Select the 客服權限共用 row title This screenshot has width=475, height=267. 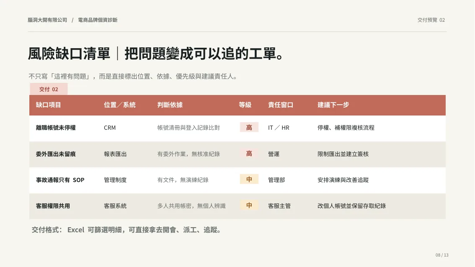(53, 206)
